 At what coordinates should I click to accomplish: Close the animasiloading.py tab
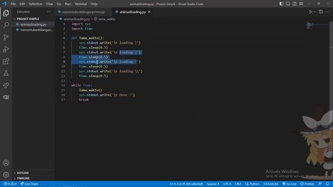click(149, 12)
